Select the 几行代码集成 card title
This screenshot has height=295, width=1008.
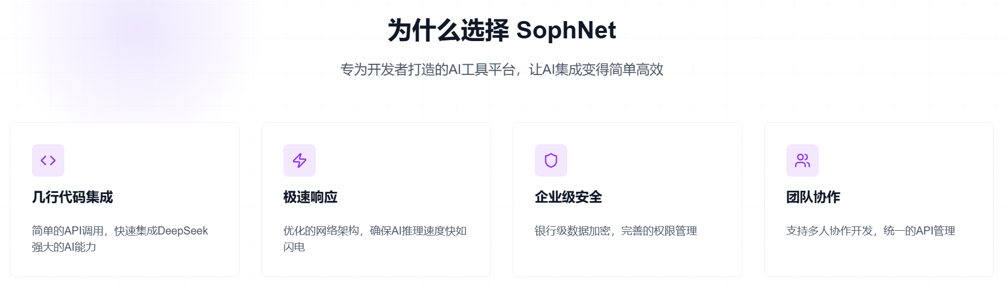pyautogui.click(x=72, y=197)
